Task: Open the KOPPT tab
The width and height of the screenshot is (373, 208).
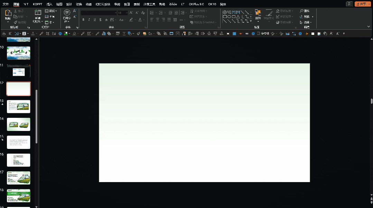Action: click(x=37, y=4)
